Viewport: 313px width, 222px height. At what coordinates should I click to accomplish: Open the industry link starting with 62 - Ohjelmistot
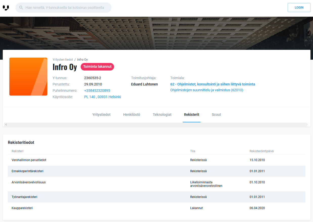click(x=212, y=84)
